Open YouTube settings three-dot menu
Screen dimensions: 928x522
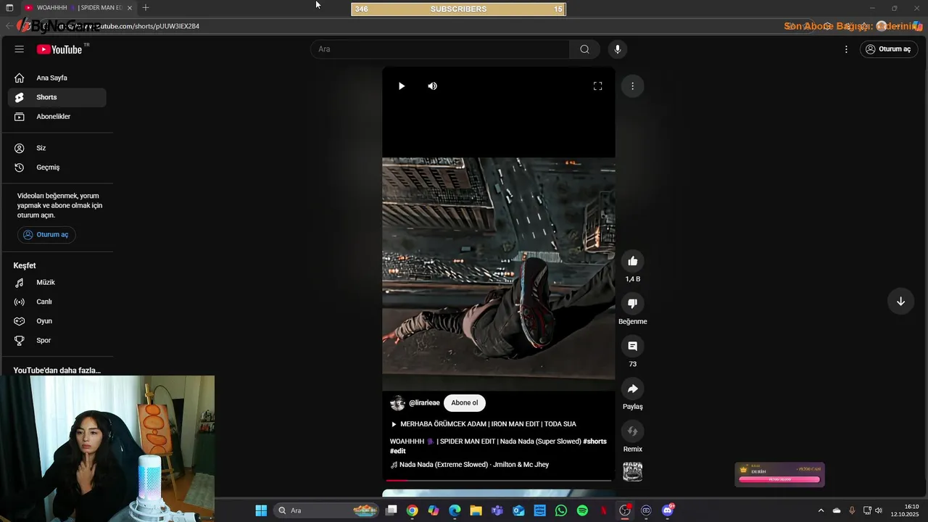[x=846, y=49]
